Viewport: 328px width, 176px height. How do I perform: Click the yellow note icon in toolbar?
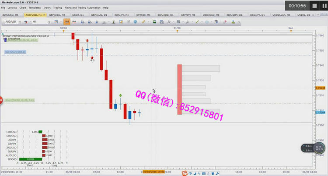click(x=120, y=21)
